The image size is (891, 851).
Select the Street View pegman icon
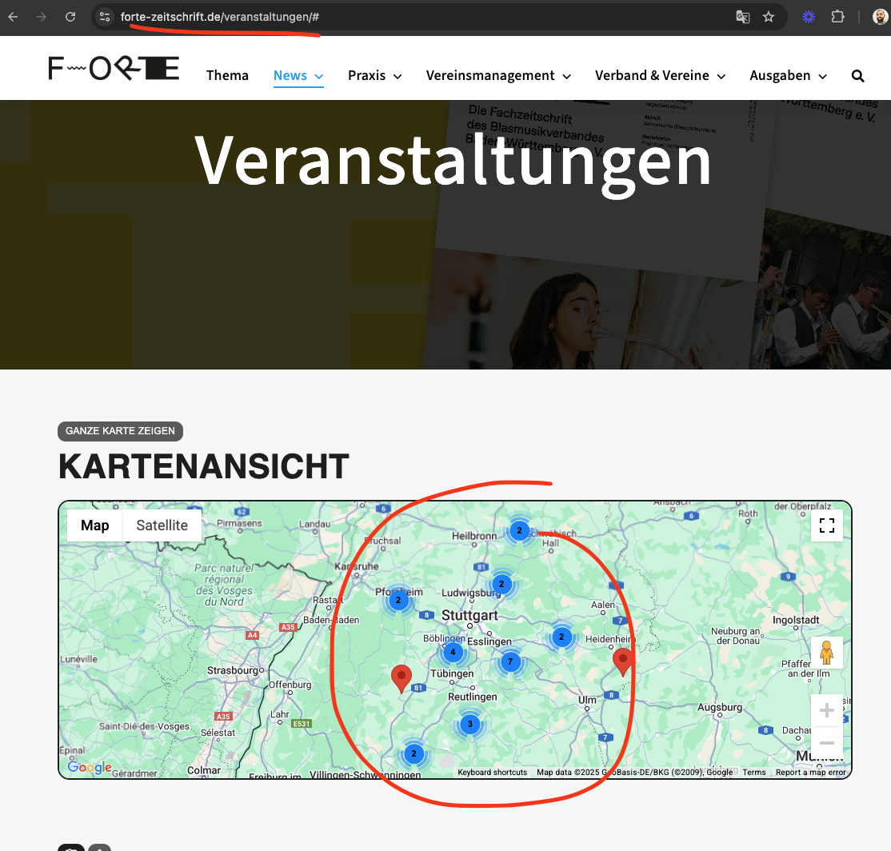[827, 653]
